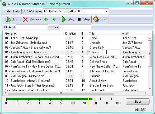Click the flaming disc Burn icon
Viewport: 155px width, 114px height.
pos(96,19)
